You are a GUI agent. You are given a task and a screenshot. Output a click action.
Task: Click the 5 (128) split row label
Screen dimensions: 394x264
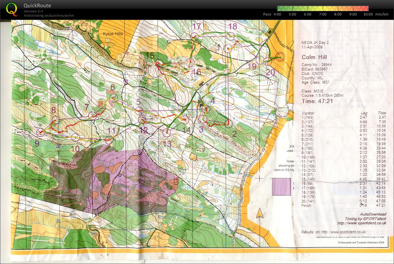tap(308, 135)
